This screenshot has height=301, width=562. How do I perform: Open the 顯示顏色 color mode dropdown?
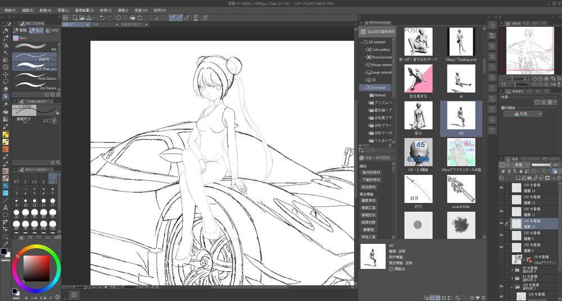(x=523, y=114)
